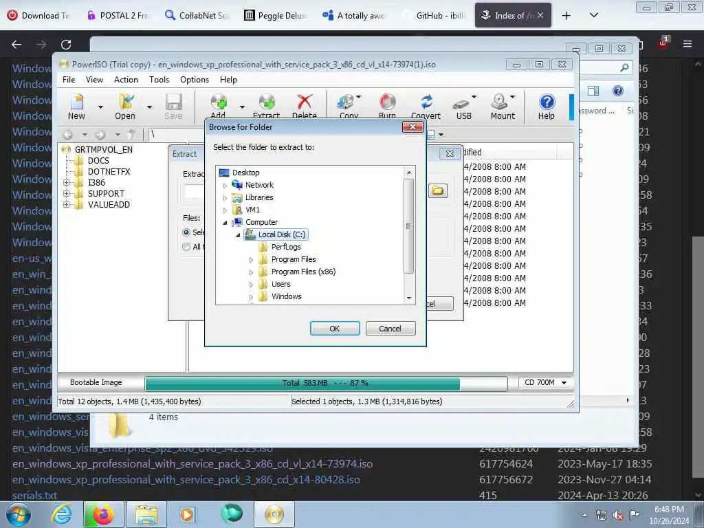The height and width of the screenshot is (528, 704).
Task: Click the Mount toolbar icon
Action: coord(502,107)
